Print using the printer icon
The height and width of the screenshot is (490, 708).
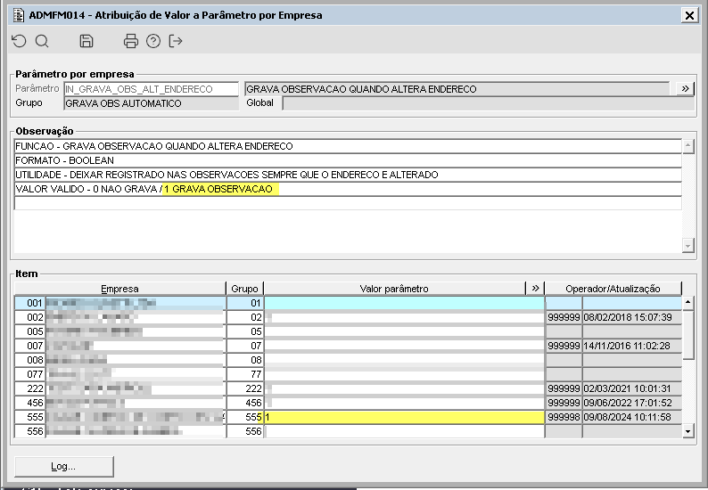click(x=131, y=41)
